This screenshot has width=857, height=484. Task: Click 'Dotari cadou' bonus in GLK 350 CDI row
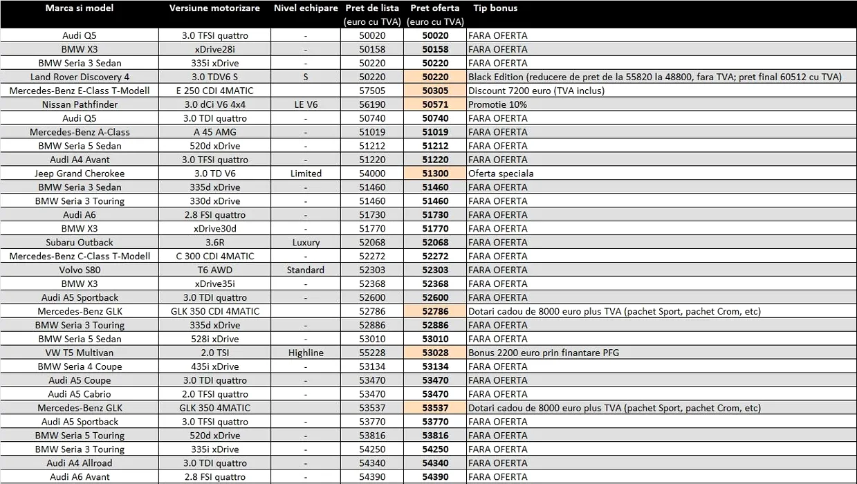pos(614,312)
